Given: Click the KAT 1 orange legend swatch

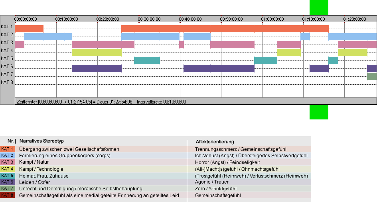Looking at the screenshot, I should click(x=8, y=149).
